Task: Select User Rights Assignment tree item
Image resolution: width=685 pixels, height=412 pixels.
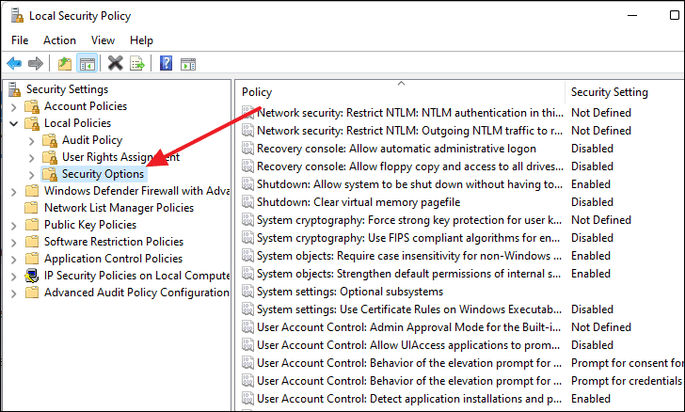Action: click(x=120, y=157)
